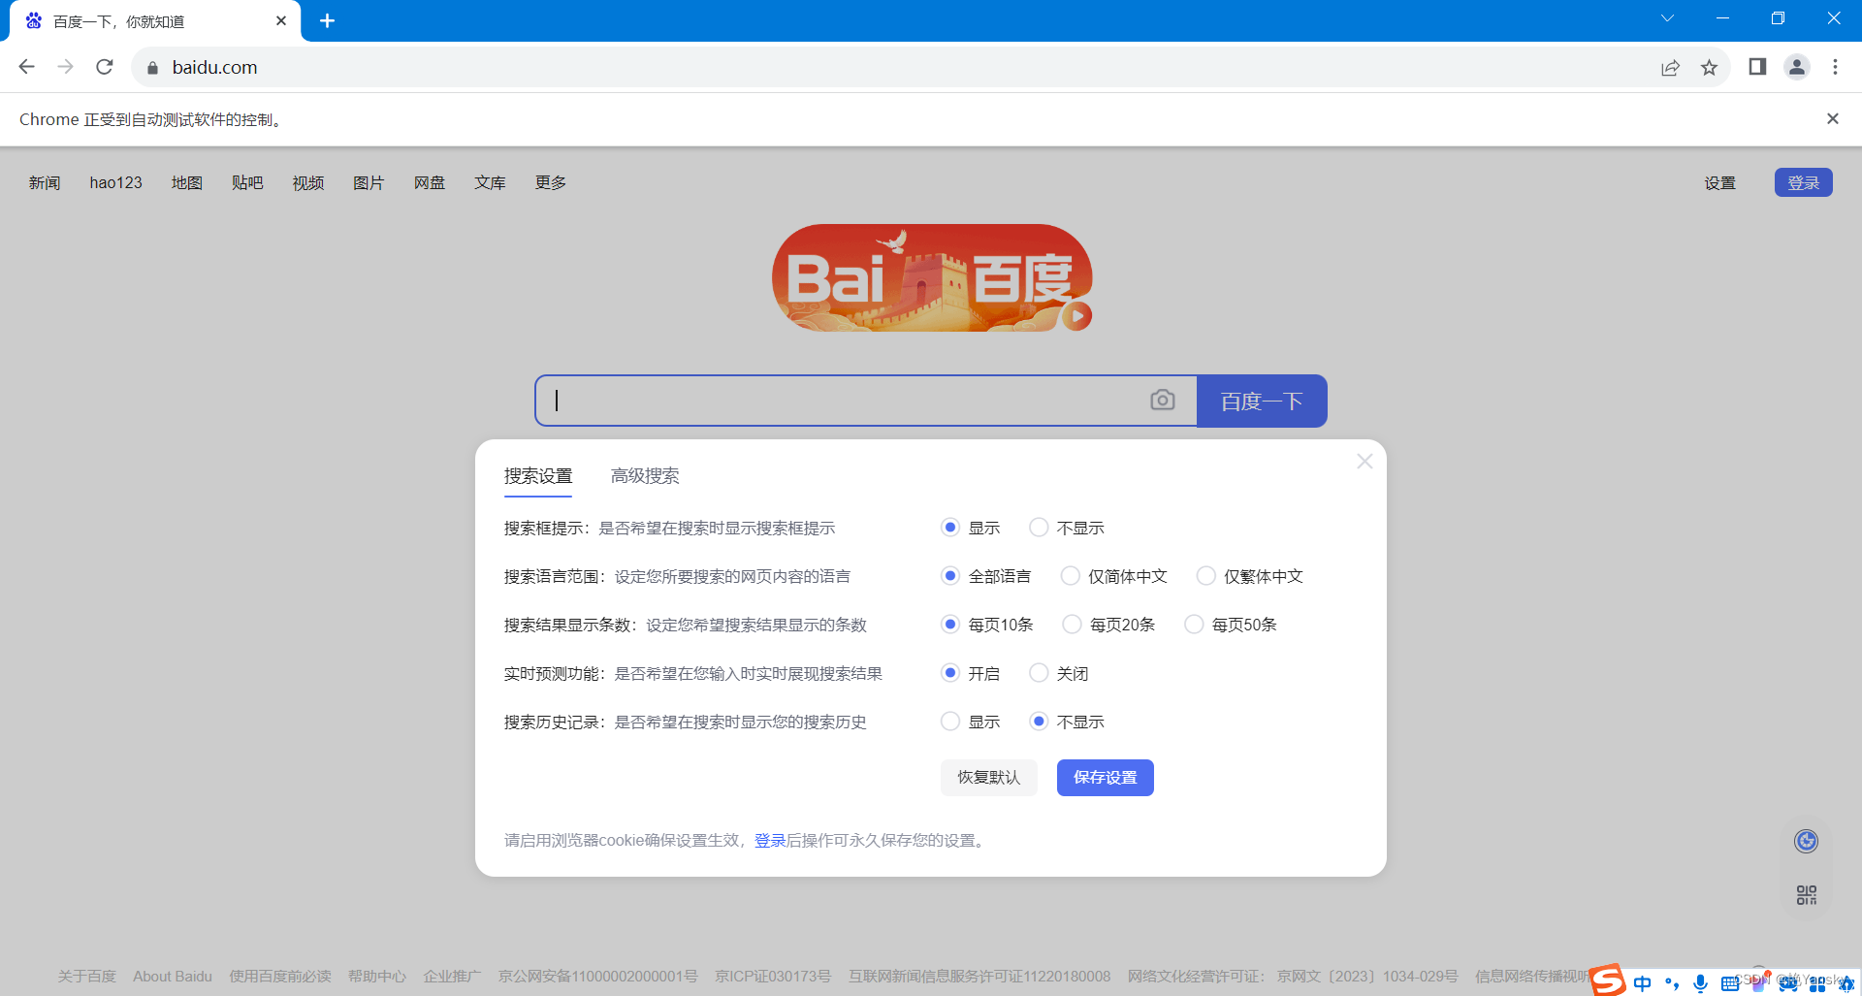Expand the Chrome tab search chevron

tap(1667, 18)
